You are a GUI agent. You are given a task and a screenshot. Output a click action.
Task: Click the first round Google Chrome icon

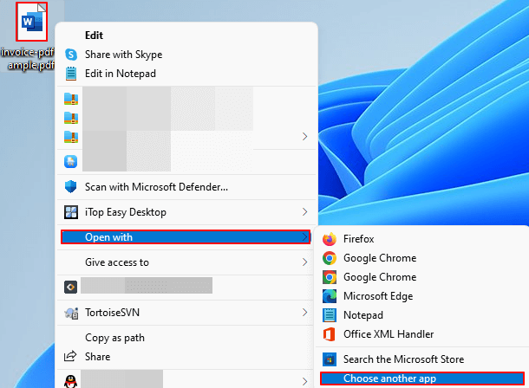click(330, 258)
